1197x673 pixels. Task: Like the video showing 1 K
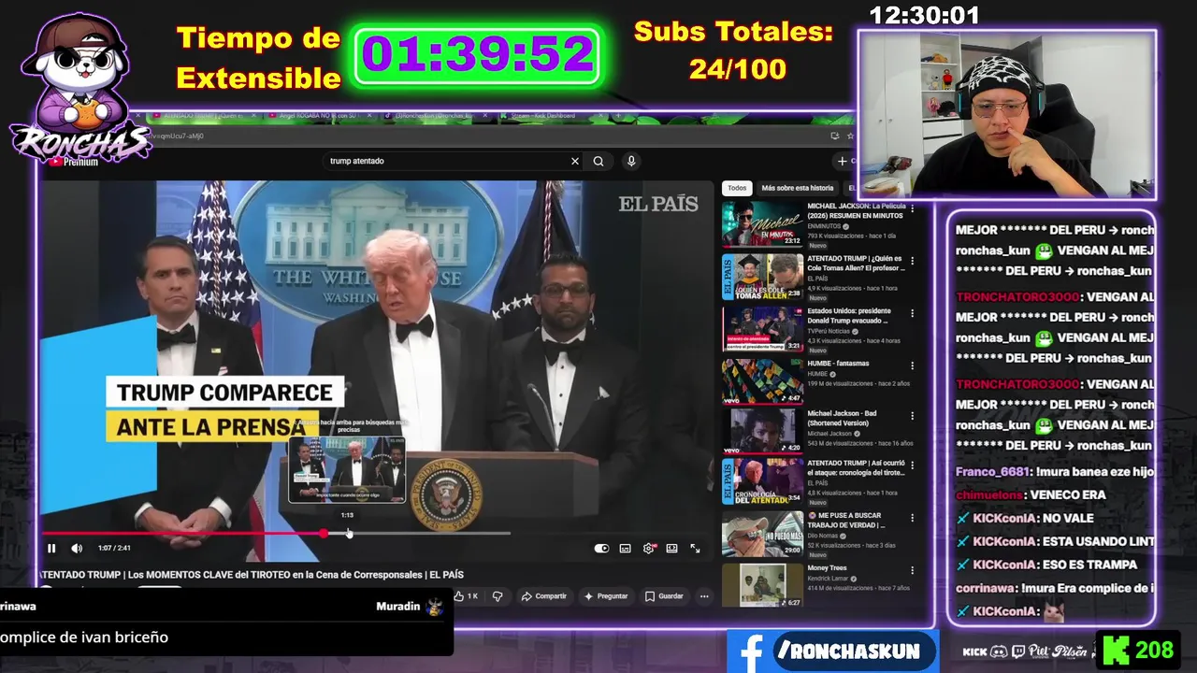tap(466, 596)
